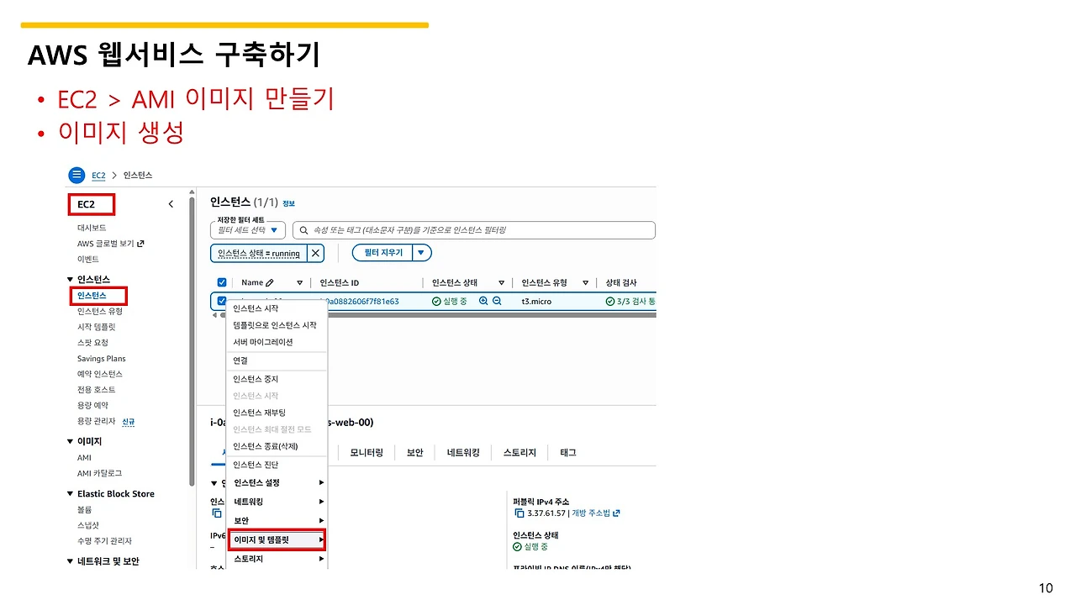
Task: Expand the 필터 지우기 dropdown arrow
Action: pyautogui.click(x=423, y=253)
